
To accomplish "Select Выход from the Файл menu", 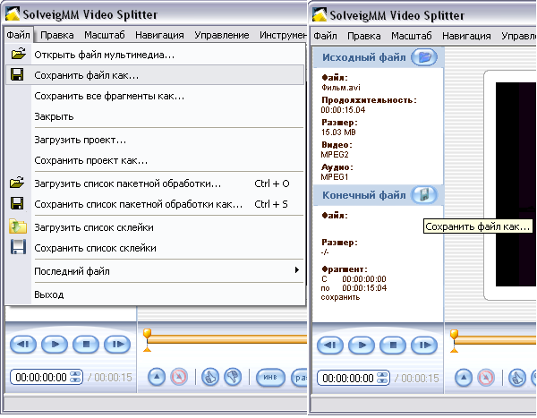I will [155, 294].
